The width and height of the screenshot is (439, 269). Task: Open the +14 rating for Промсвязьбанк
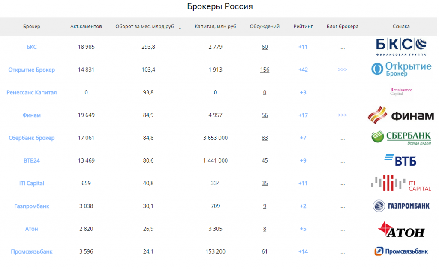coord(303,251)
